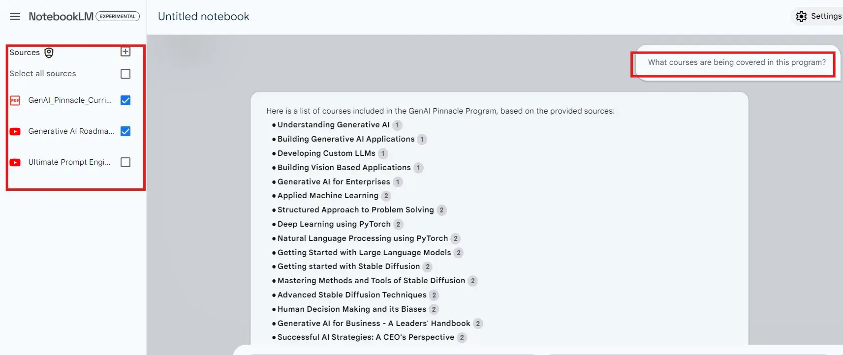Toggle the Select all sources checkbox
Image resolution: width=843 pixels, height=355 pixels.
point(125,74)
